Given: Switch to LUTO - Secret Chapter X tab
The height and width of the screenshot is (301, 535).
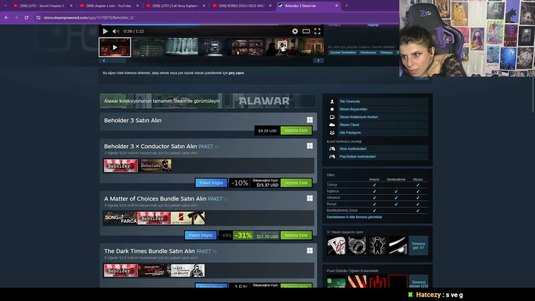Looking at the screenshot, I should (42, 6).
